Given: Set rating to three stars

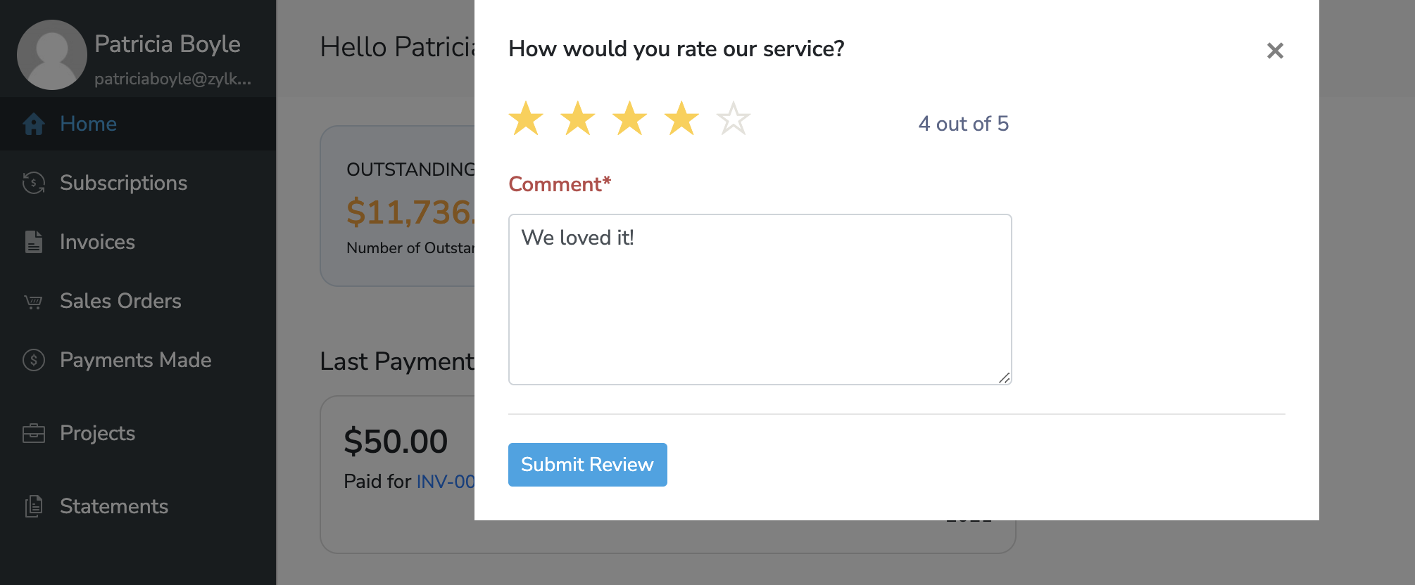Looking at the screenshot, I should [x=630, y=118].
